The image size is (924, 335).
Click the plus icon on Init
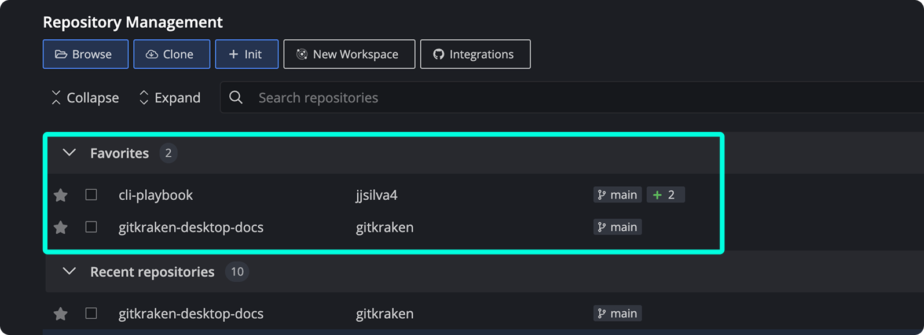tap(233, 54)
